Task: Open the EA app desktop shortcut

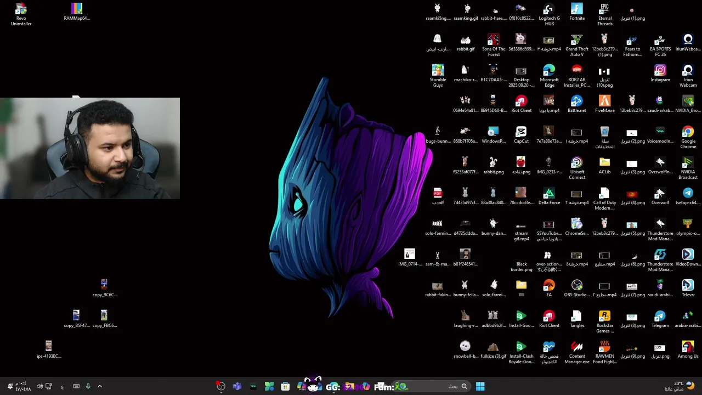Action: [549, 289]
